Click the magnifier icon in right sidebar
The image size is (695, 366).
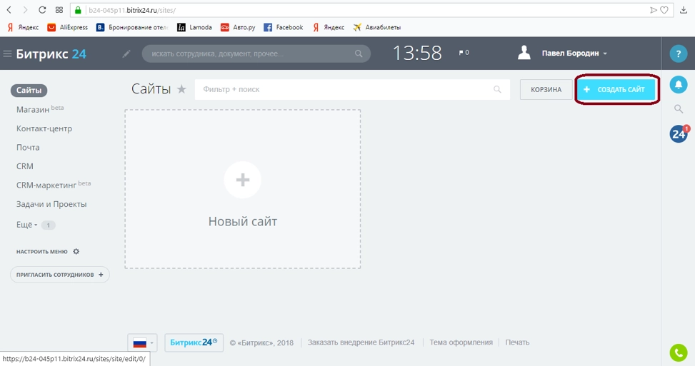678,109
